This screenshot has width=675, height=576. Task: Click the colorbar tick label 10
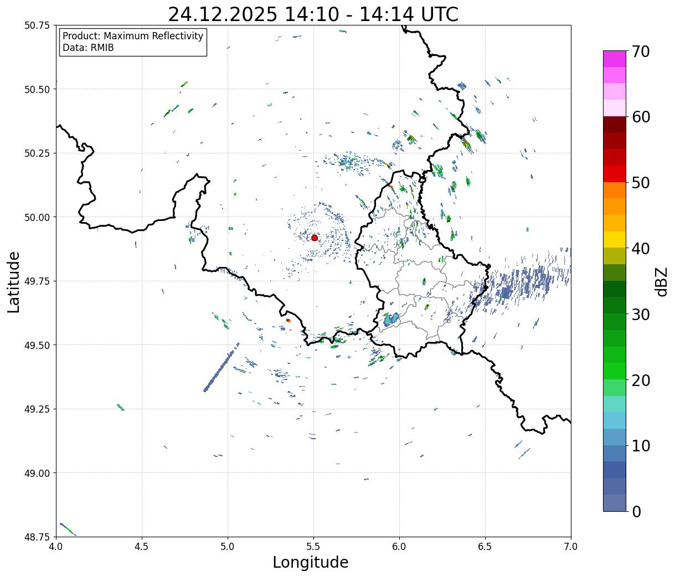(x=641, y=446)
